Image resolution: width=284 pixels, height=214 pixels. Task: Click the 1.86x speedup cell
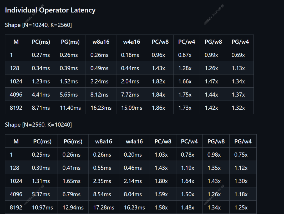[x=160, y=108]
